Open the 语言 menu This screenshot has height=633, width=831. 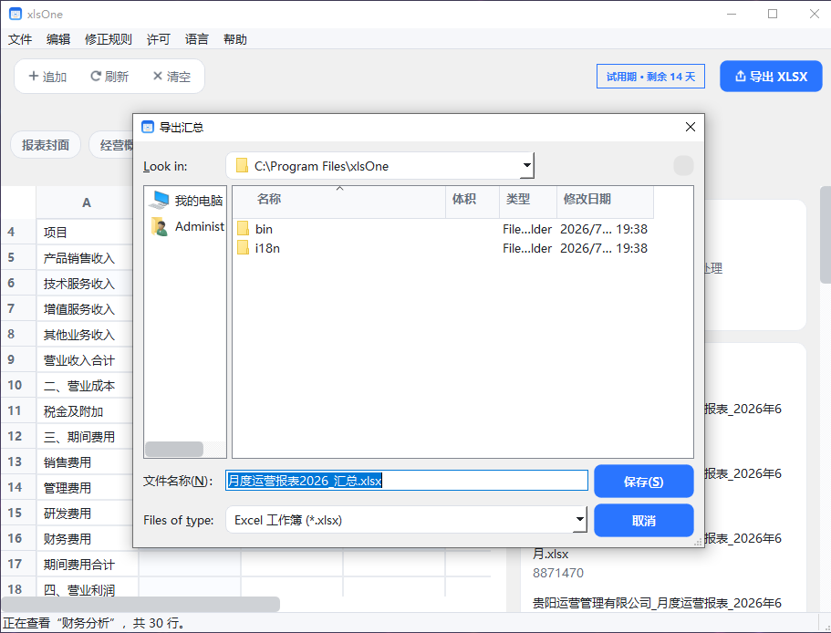tap(197, 39)
